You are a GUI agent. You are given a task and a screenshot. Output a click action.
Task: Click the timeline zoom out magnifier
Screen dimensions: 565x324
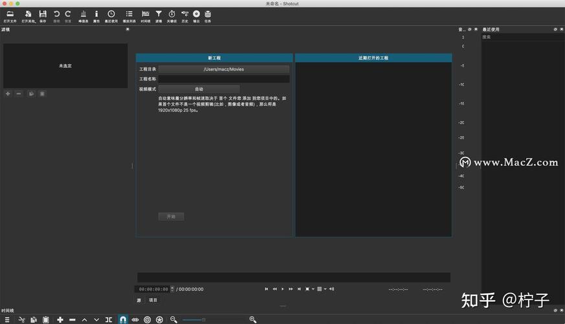(x=173, y=319)
